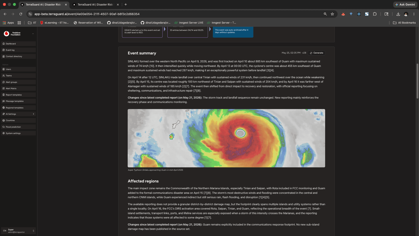Open the All Bookmarks folder
The width and height of the screenshot is (419, 236).
pyautogui.click(x=404, y=23)
